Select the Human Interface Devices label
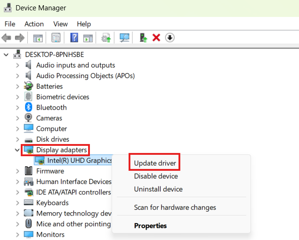The image size is (299, 240). (74, 182)
